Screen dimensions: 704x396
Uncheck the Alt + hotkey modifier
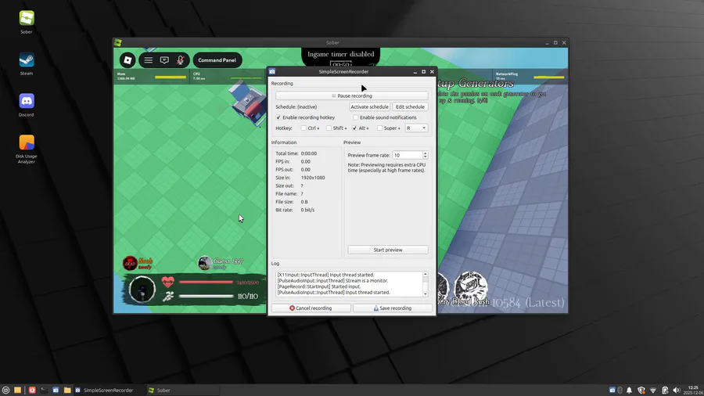tap(354, 128)
